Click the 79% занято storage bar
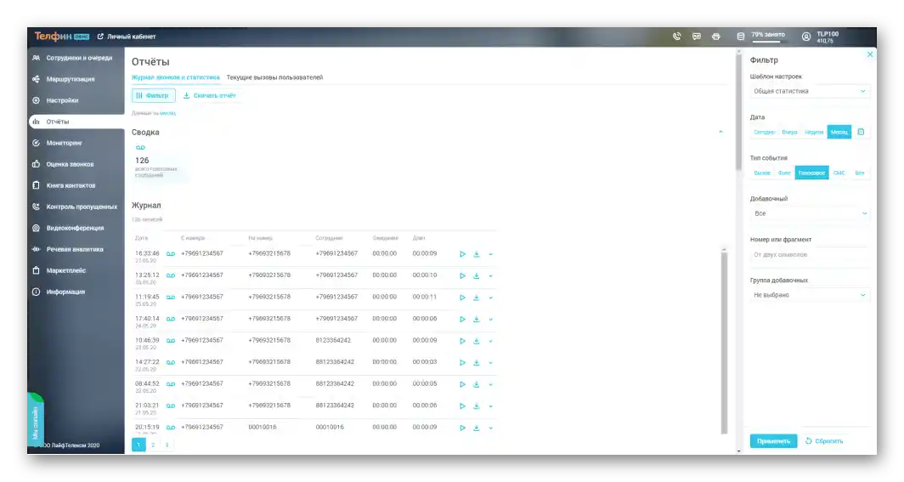This screenshot has width=904, height=482. coord(767,37)
